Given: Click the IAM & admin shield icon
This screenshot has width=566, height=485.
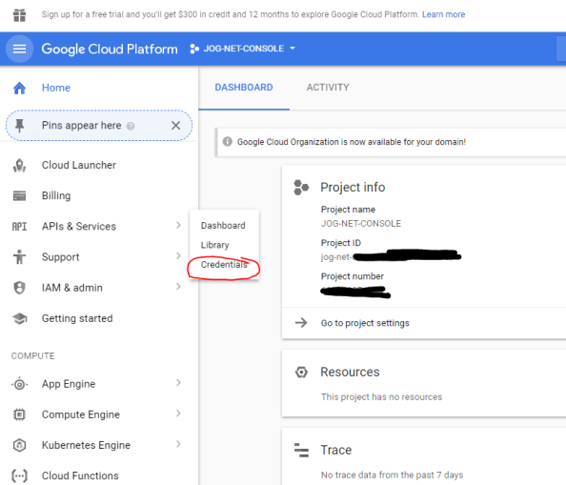Looking at the screenshot, I should (19, 288).
